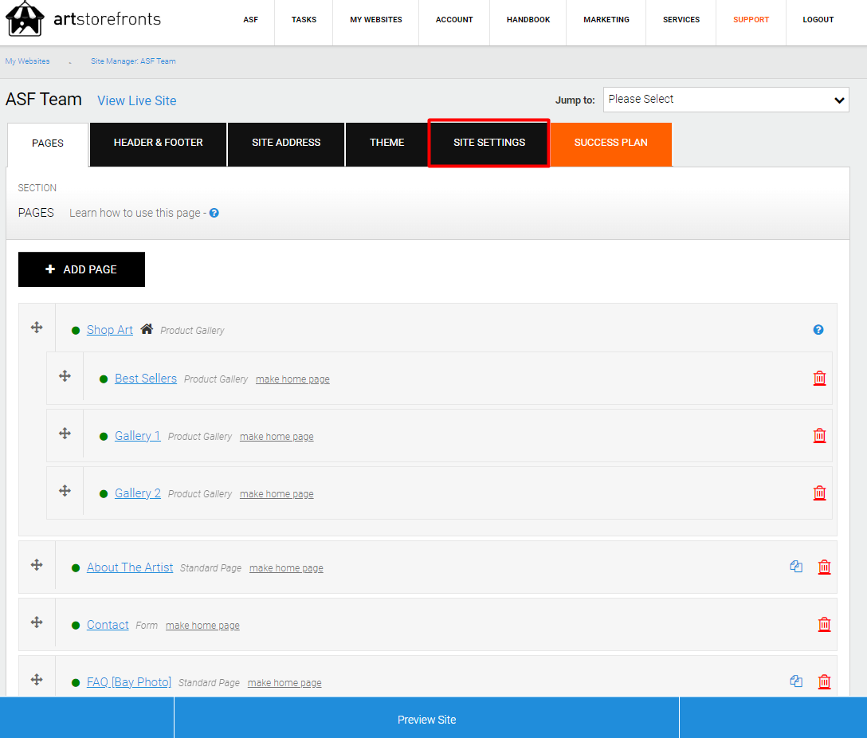Delete the Gallery 1 page
The height and width of the screenshot is (738, 867).
tap(819, 436)
